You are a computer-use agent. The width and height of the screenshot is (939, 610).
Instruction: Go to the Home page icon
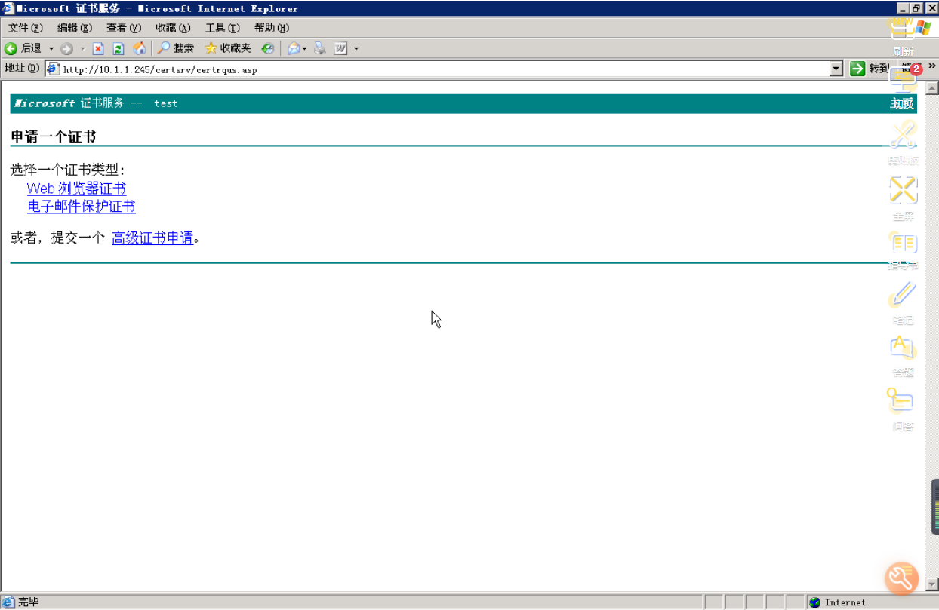140,49
